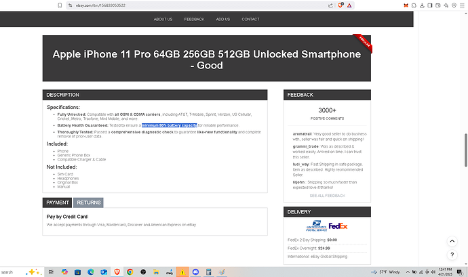Image resolution: width=468 pixels, height=277 pixels.
Task: Open Leo AI sparkle icon
Action: click(446, 5)
